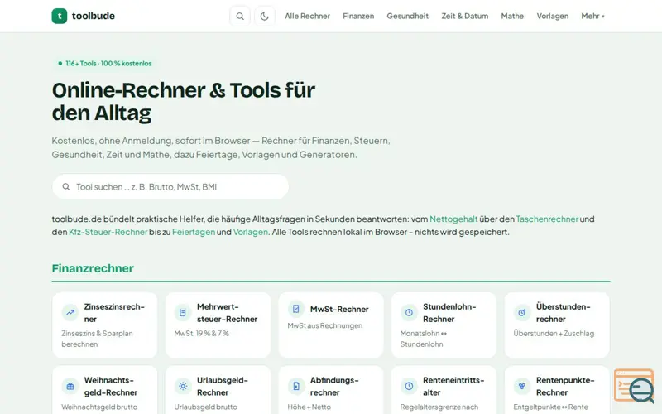Click 'Überstunden + Zuschlag' description
Viewport: 662px width, 414px height.
[x=554, y=334]
